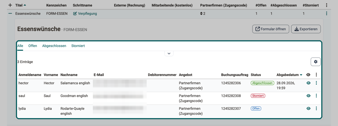Click the Formular öffnen button
Screen dimensions: 338x126
point(271,29)
